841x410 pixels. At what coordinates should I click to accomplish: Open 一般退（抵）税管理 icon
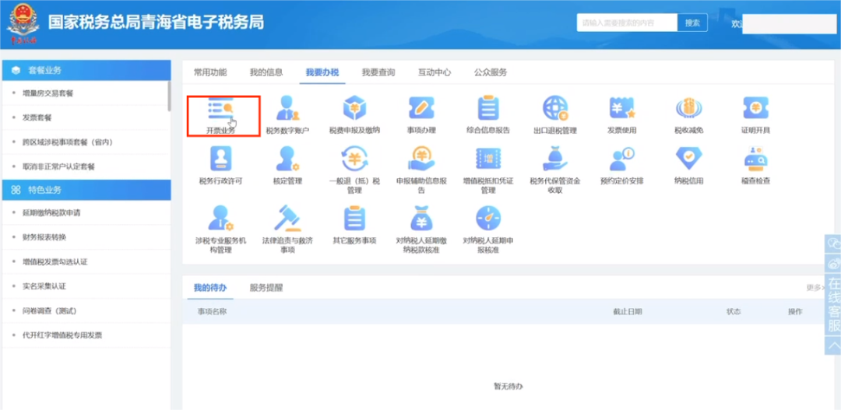click(x=354, y=159)
